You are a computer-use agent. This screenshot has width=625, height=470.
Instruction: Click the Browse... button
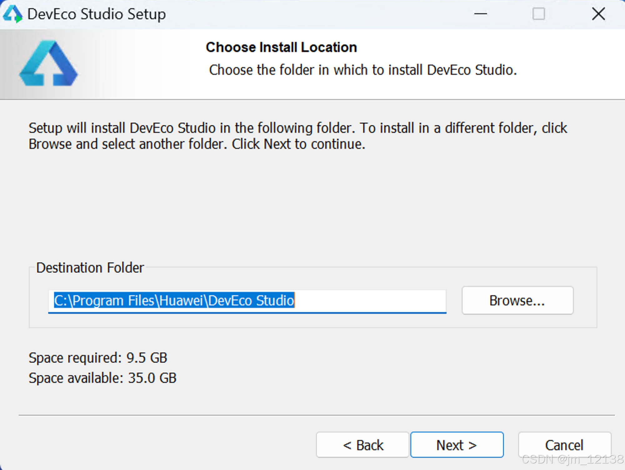517,300
